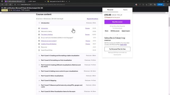Click 'Do you want auto-translated subtitles' text
This screenshot has width=170, height=95.
[57, 38]
